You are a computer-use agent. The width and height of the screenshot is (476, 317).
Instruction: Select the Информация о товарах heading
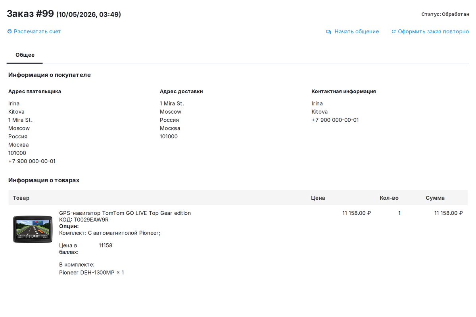coord(44,180)
